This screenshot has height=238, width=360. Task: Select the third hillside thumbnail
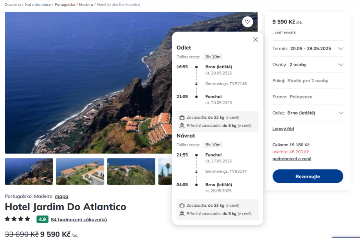(131, 171)
